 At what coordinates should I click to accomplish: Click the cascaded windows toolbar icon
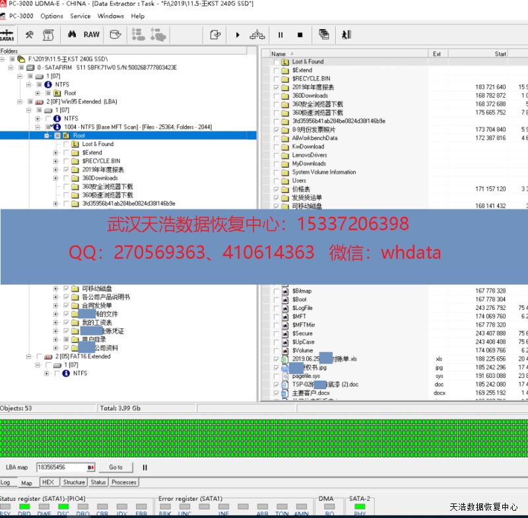click(x=324, y=35)
